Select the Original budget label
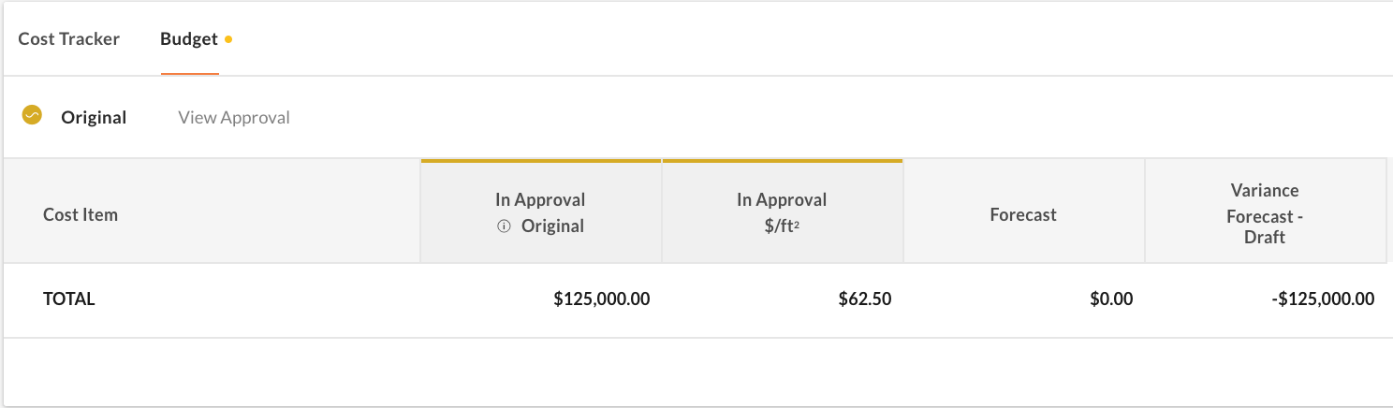 (94, 118)
